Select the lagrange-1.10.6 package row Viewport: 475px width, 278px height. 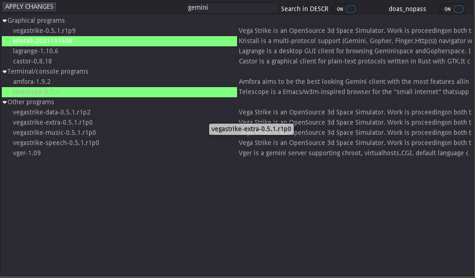(36, 51)
